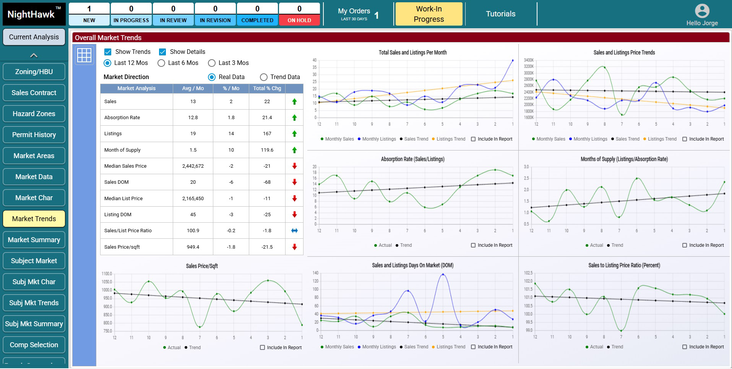
Task: Click the blue sideways arrow in Sales/List Price Ratio row
Action: [294, 231]
